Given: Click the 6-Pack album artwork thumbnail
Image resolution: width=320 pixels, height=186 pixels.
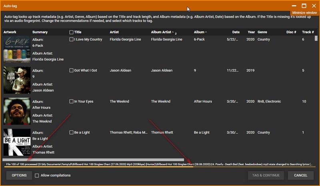Looking at the screenshot, I should (17, 49).
